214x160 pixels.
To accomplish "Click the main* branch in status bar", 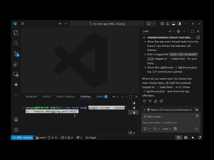I will [x=41, y=138].
